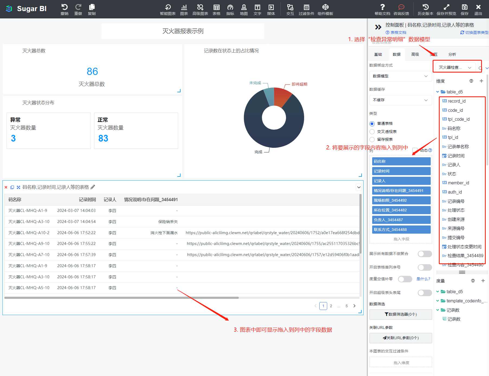Viewport: 489px width, 376px height.
Task: Click the 重做 redo icon
Action: 78,7
